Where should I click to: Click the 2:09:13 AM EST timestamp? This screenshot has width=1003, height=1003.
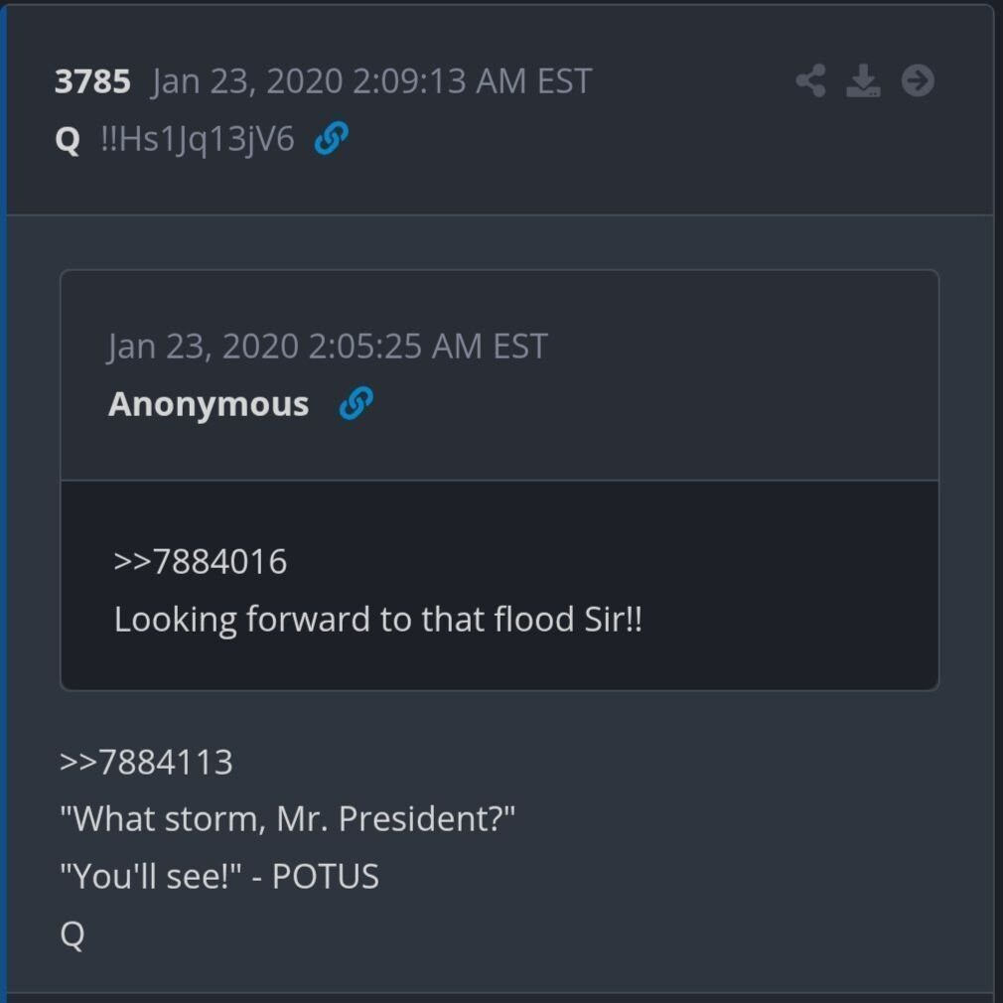click(x=371, y=81)
